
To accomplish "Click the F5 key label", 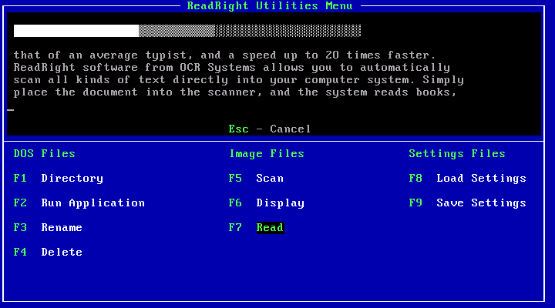I will (x=235, y=178).
